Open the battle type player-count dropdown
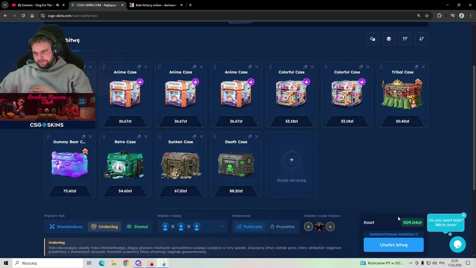The image size is (476, 268). tap(192, 226)
